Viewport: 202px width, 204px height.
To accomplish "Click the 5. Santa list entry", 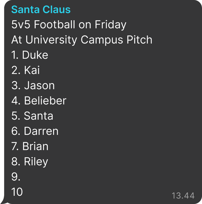I will 32,116.
